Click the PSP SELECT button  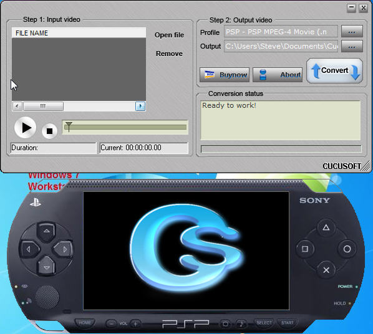click(264, 323)
